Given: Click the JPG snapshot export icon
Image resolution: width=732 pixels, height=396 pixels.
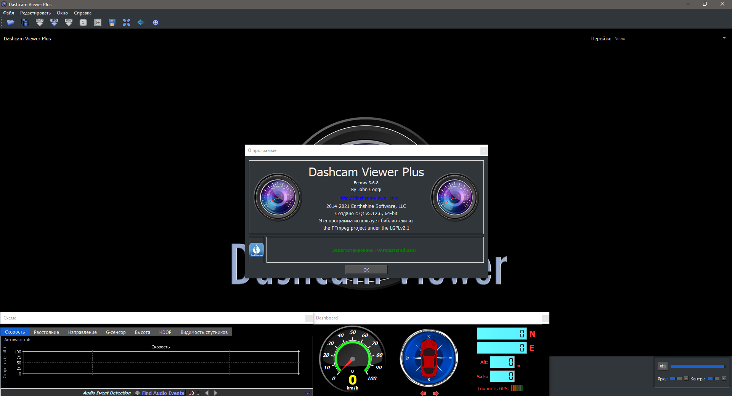Looking at the screenshot, I should [x=54, y=22].
